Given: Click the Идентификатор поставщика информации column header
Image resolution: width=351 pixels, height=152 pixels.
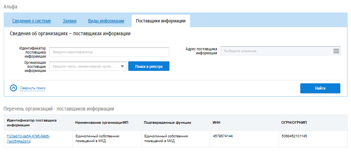Looking at the screenshot, I should [32, 122].
